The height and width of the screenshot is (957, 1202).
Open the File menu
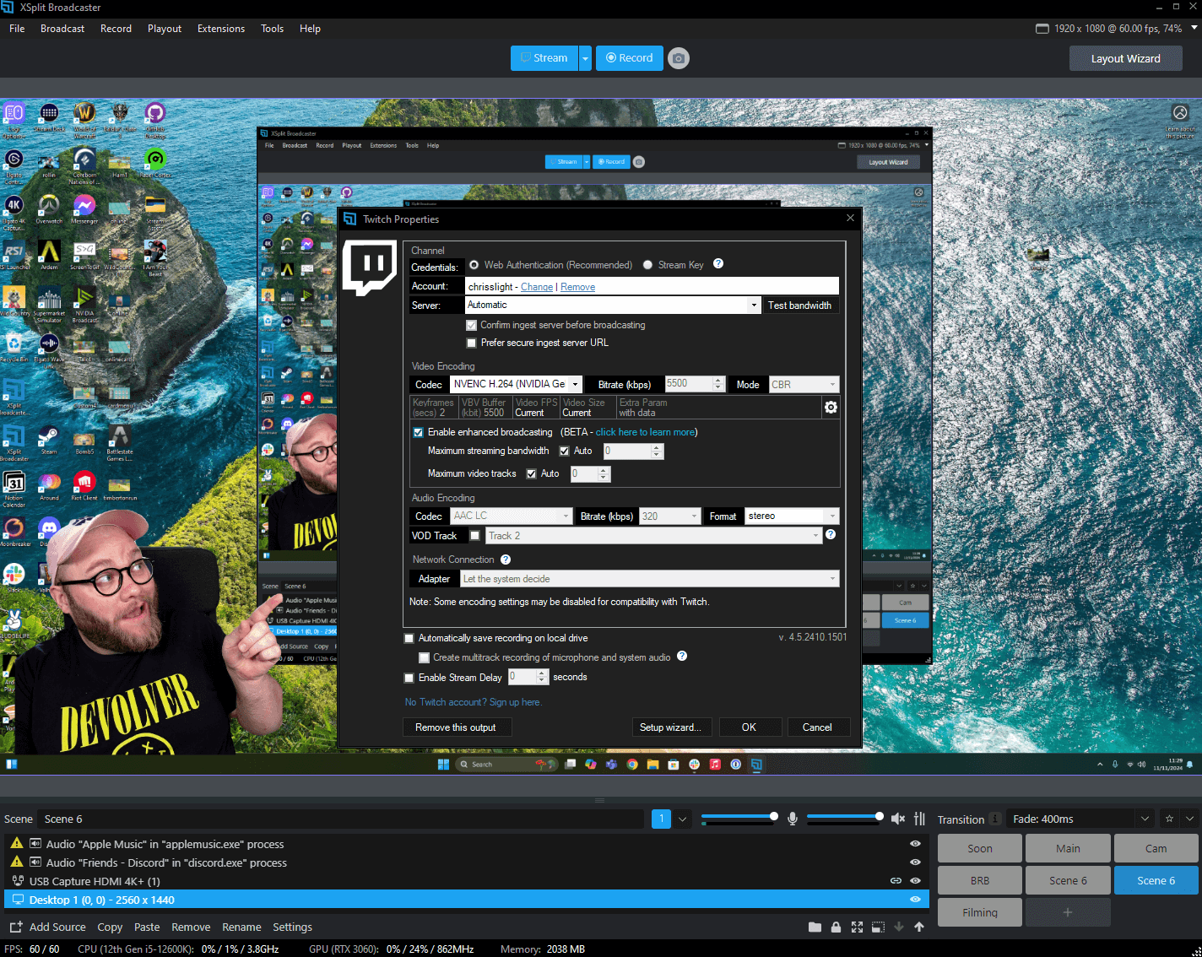click(17, 28)
